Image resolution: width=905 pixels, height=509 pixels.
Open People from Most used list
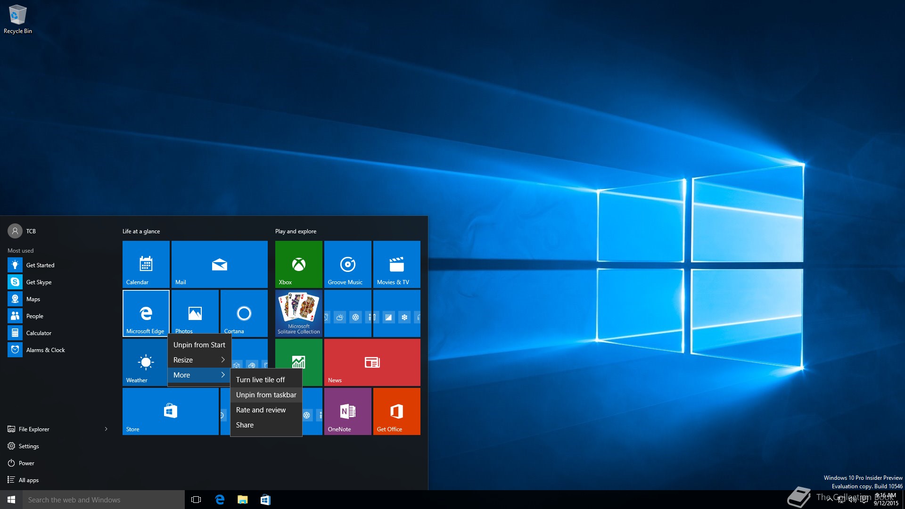point(58,316)
